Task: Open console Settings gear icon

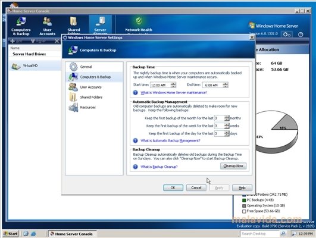Action: pyautogui.click(x=287, y=35)
